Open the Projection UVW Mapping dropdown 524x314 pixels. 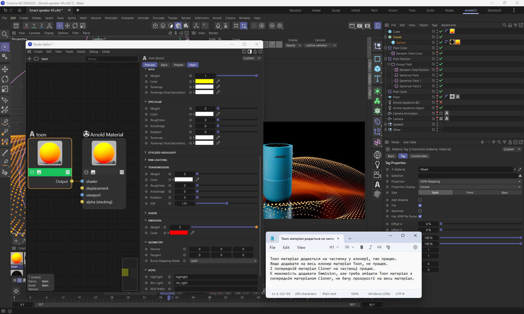coord(469,181)
